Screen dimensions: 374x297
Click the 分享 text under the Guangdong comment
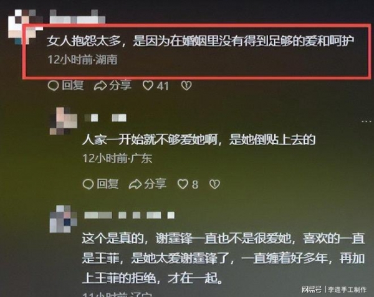click(x=155, y=184)
